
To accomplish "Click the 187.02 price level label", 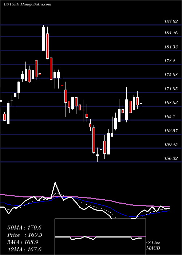I will [171, 21].
